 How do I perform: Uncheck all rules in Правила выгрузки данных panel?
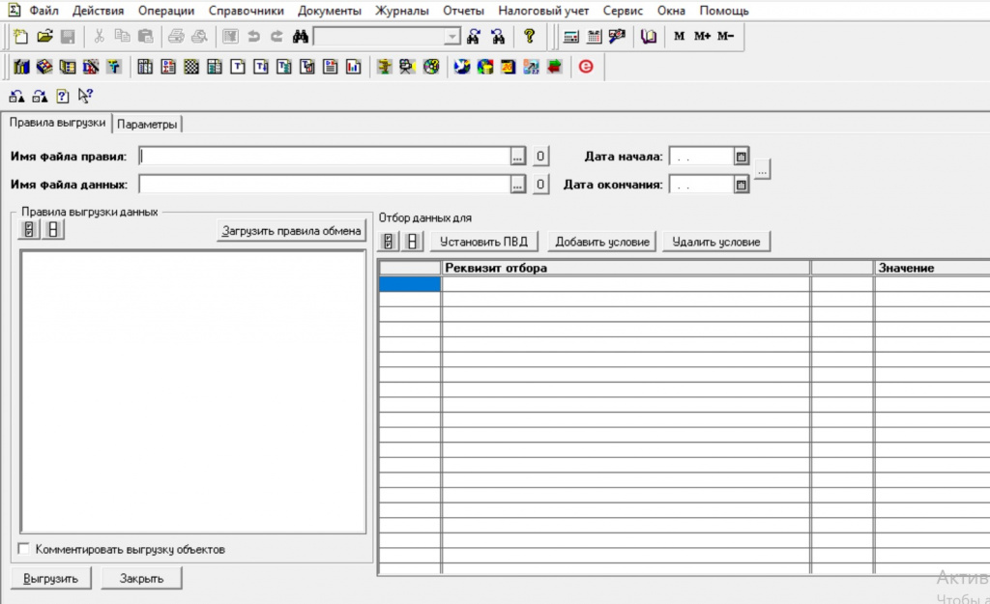[x=53, y=230]
